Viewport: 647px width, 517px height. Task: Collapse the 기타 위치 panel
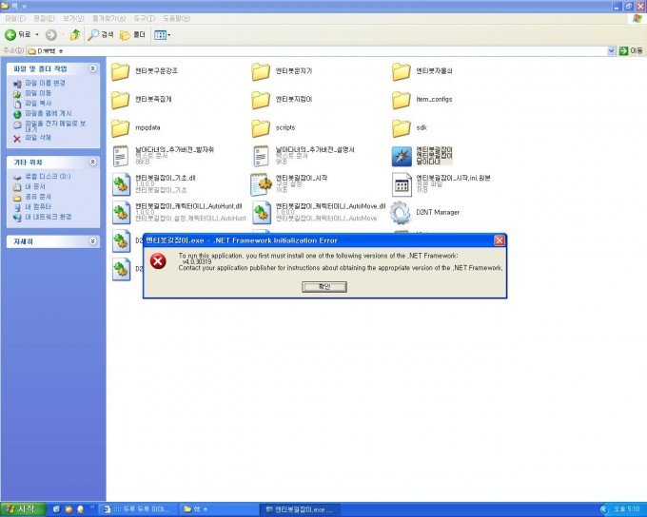click(x=93, y=162)
